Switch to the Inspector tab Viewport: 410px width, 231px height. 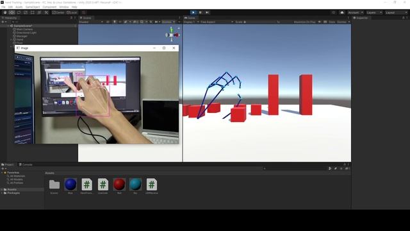[x=361, y=18]
